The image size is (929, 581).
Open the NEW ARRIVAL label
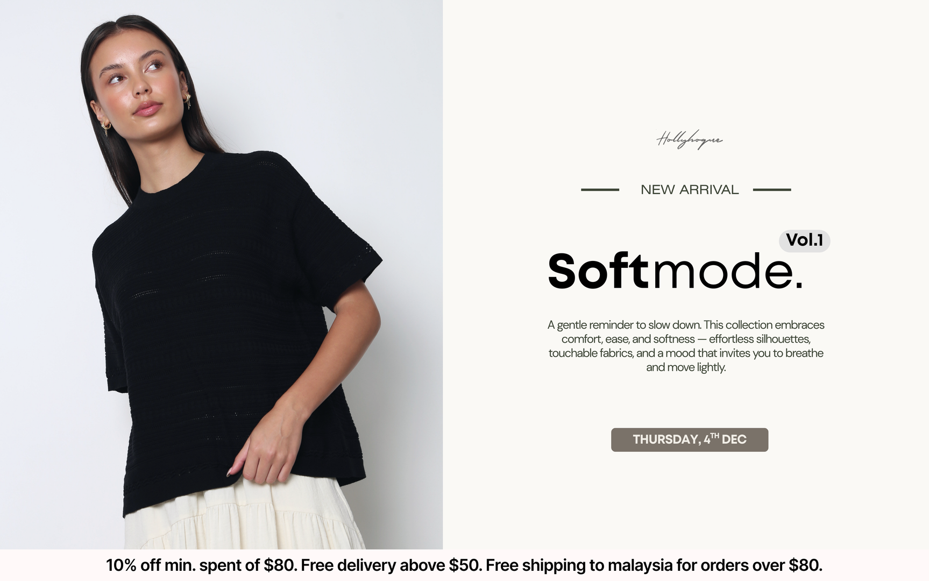(690, 189)
